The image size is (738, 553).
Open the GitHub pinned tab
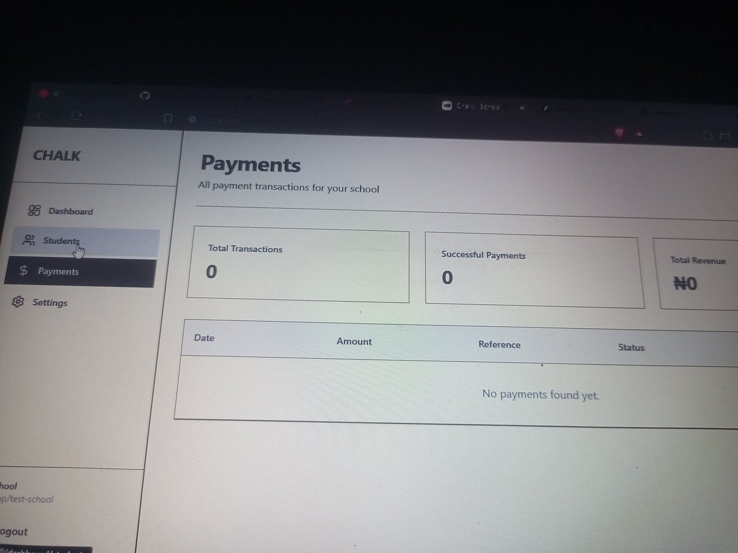(x=145, y=95)
